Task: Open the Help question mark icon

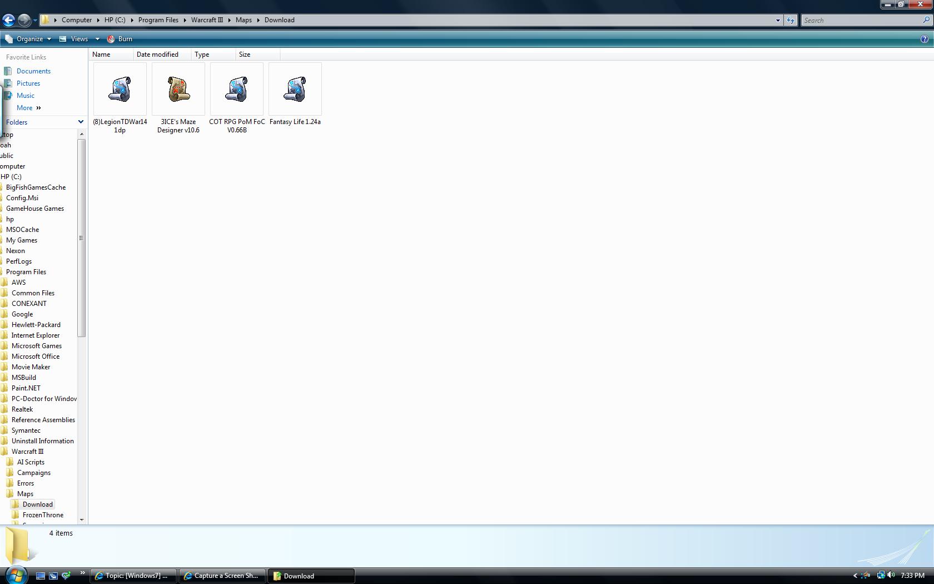Action: [924, 39]
